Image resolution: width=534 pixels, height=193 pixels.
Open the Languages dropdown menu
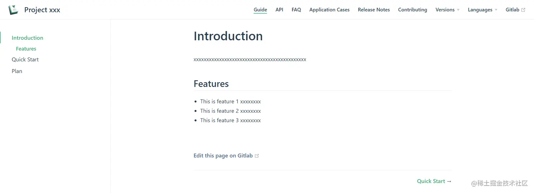coord(482,10)
